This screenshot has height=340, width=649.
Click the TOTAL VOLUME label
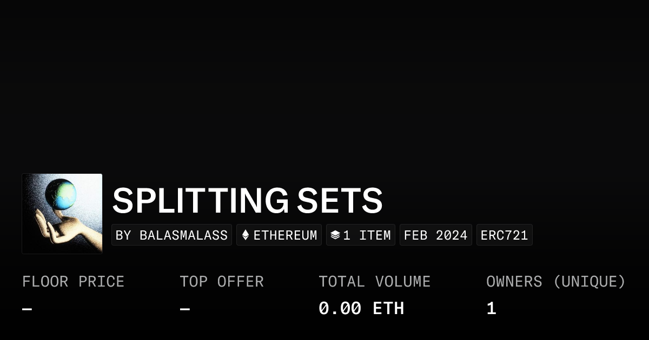(x=374, y=282)
